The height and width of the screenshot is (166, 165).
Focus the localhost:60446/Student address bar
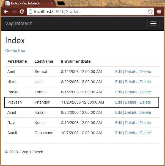pos(90,11)
